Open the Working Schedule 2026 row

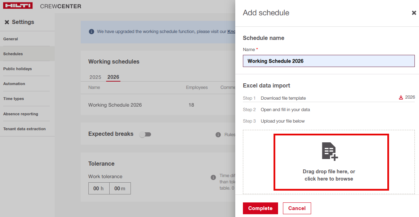point(115,105)
